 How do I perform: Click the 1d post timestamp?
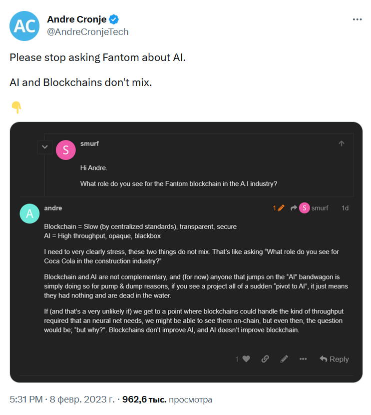point(345,208)
